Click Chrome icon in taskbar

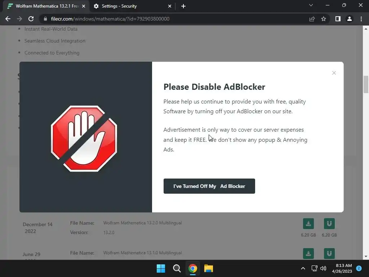tap(192, 268)
